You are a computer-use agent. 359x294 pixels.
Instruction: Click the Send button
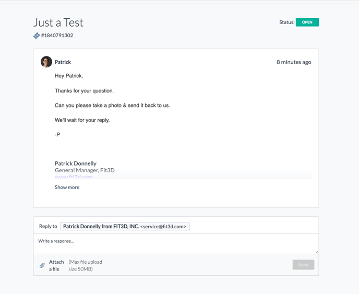pyautogui.click(x=303, y=265)
